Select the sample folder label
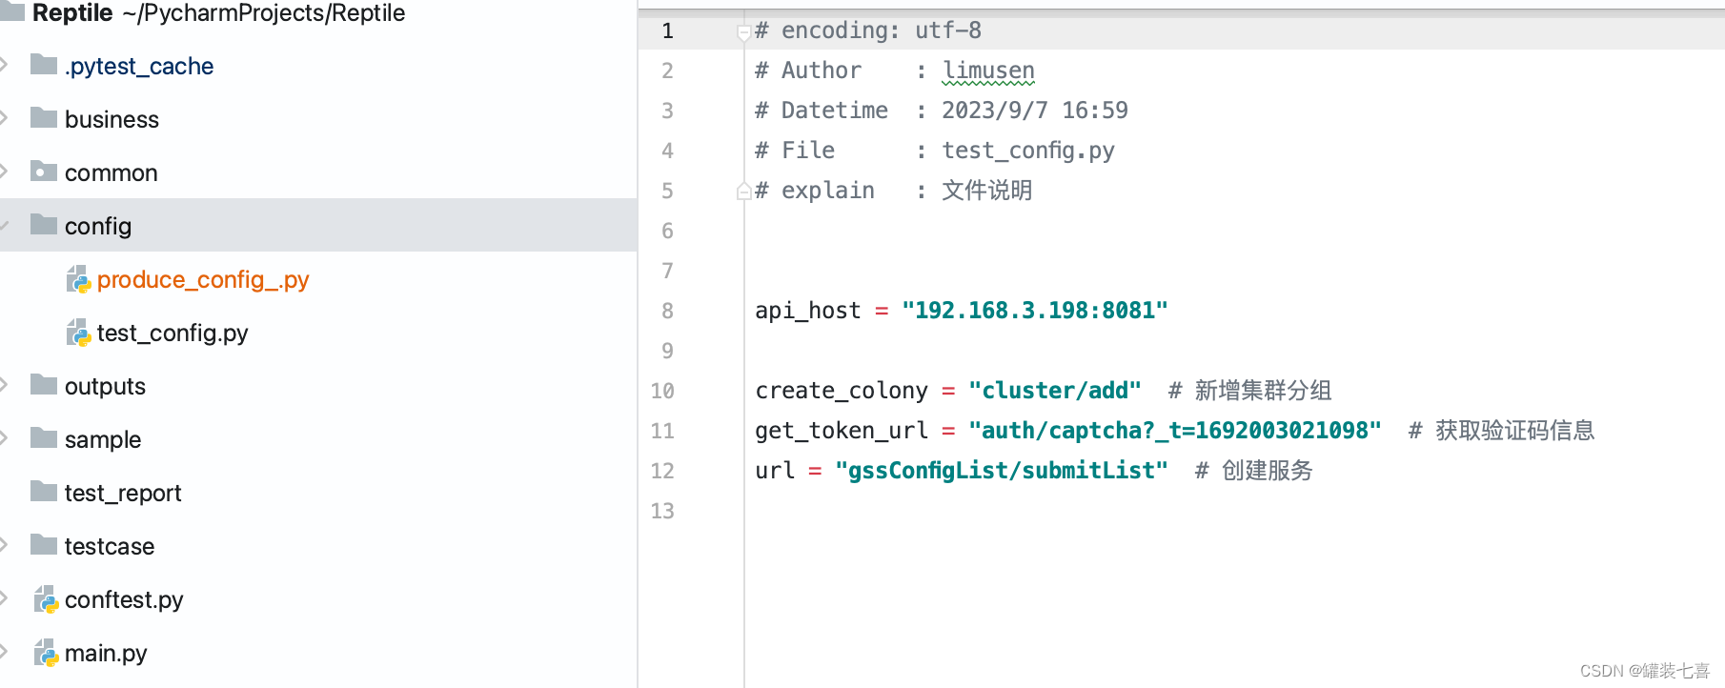Screen dimensions: 1725x688 103,439
